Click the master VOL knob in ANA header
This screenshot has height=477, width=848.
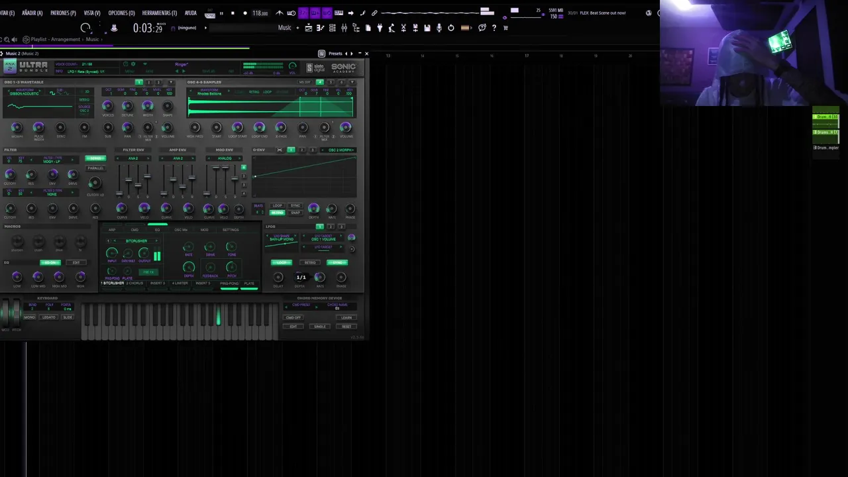point(292,66)
